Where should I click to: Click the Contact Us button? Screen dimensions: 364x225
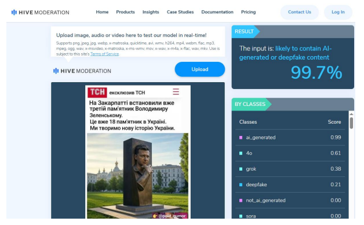point(300,12)
